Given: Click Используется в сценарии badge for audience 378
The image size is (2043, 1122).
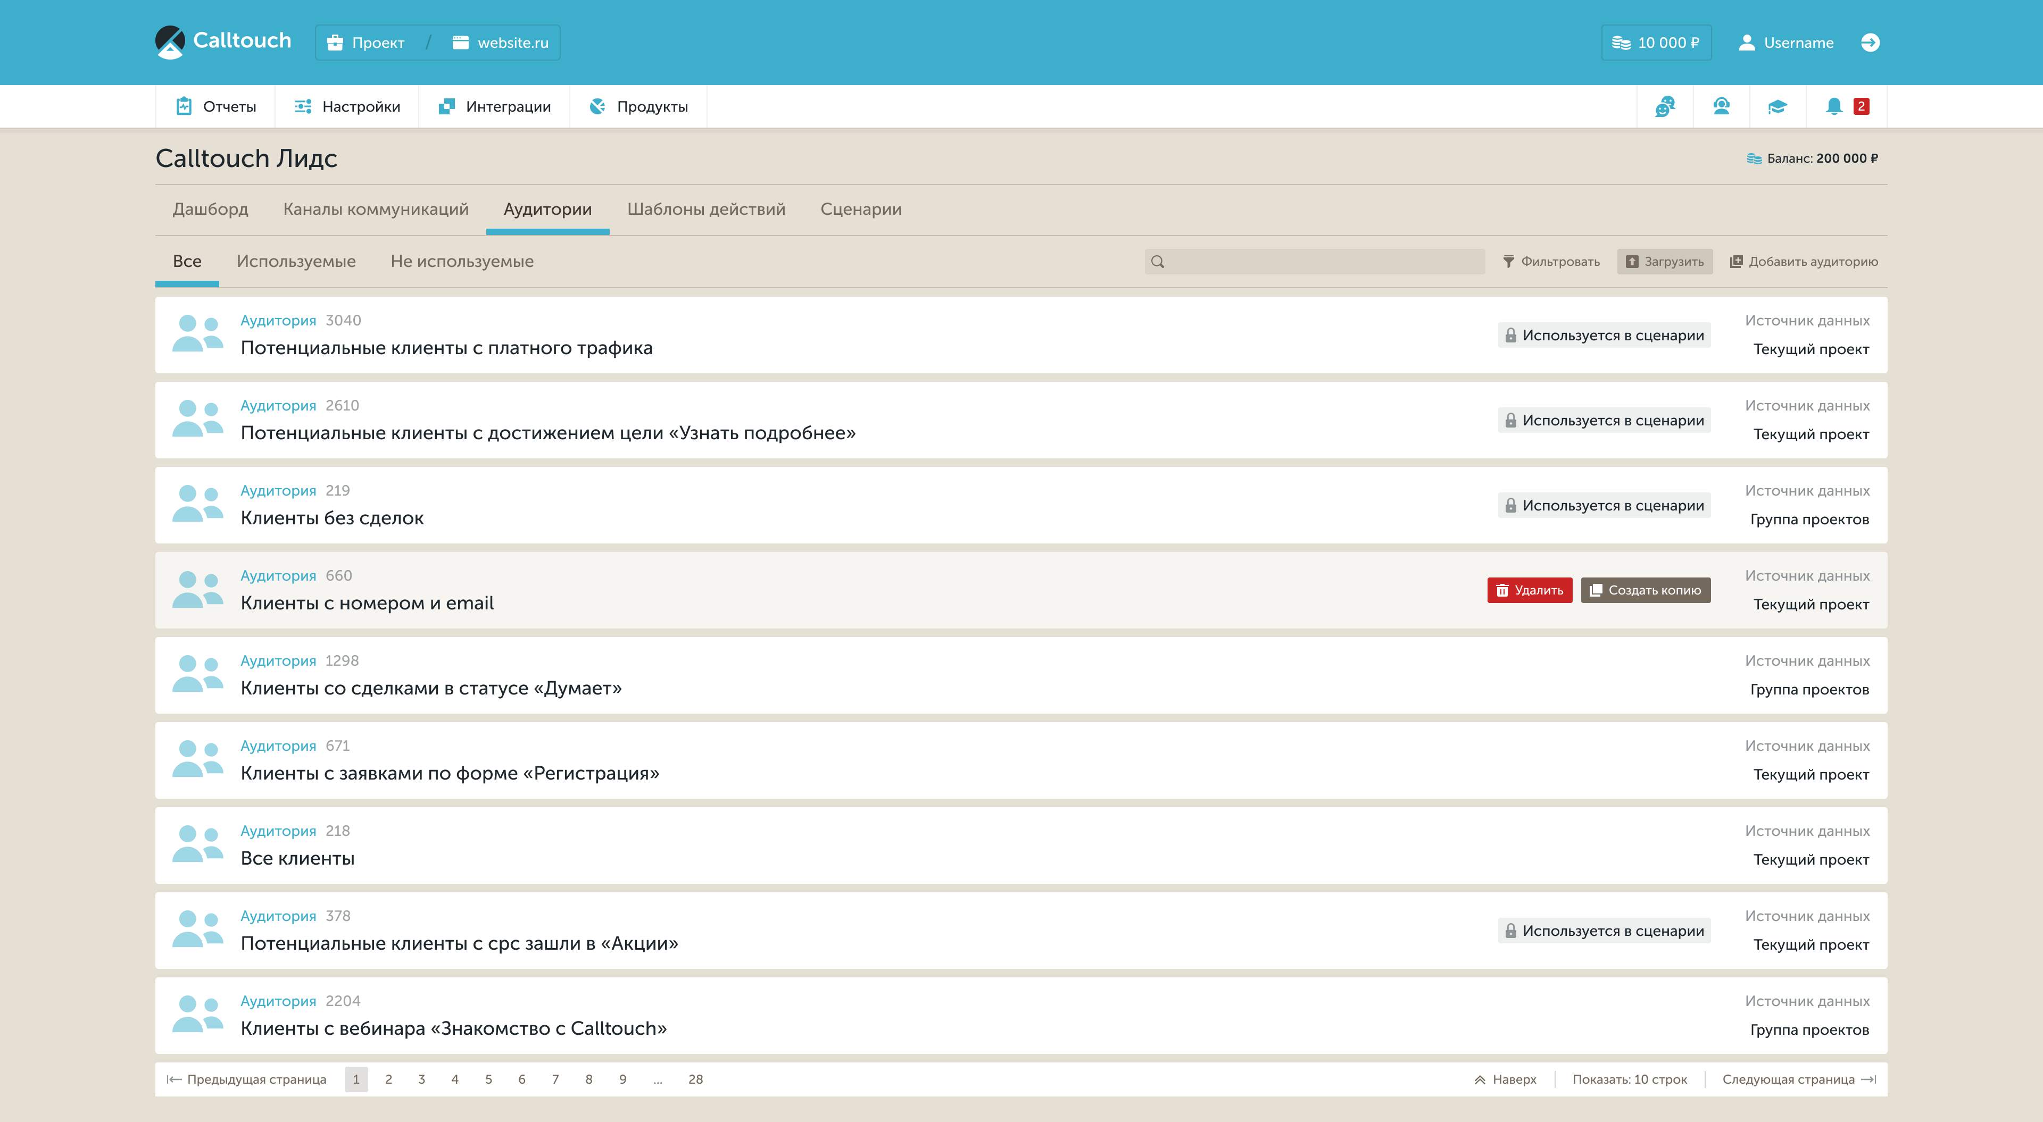Looking at the screenshot, I should [x=1605, y=931].
